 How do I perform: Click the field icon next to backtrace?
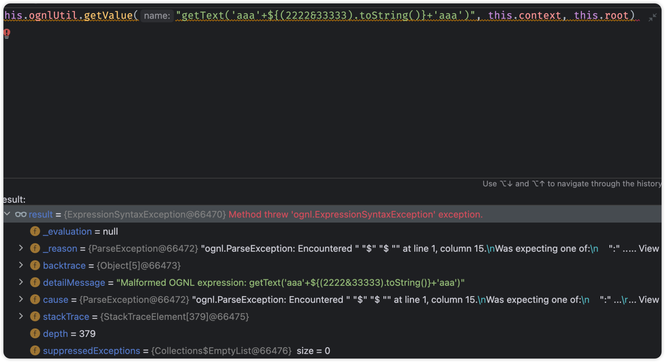coord(35,265)
